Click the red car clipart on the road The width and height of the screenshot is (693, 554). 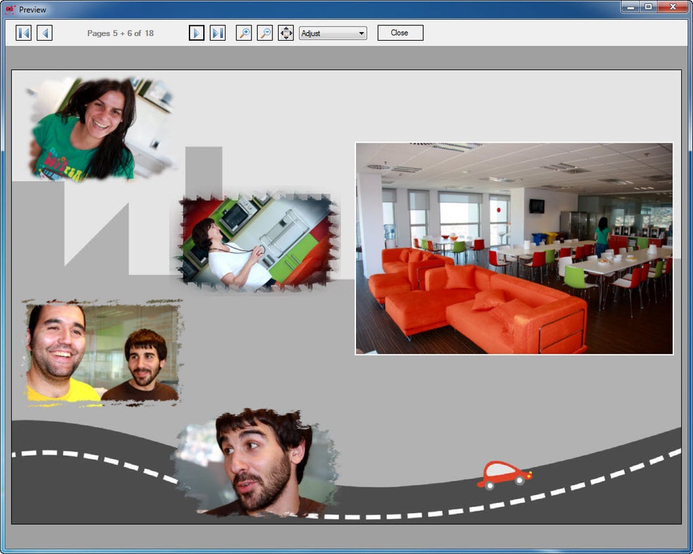tap(504, 475)
